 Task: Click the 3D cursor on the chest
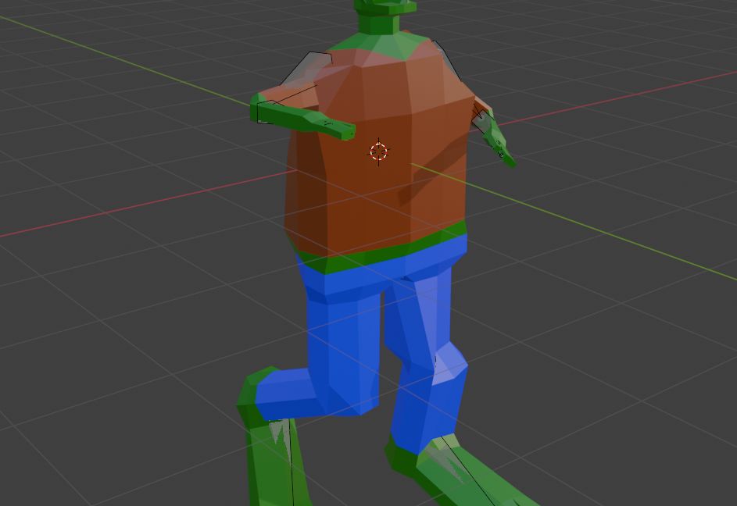(x=378, y=151)
